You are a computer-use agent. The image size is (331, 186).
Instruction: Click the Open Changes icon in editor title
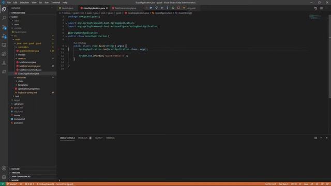(315, 8)
